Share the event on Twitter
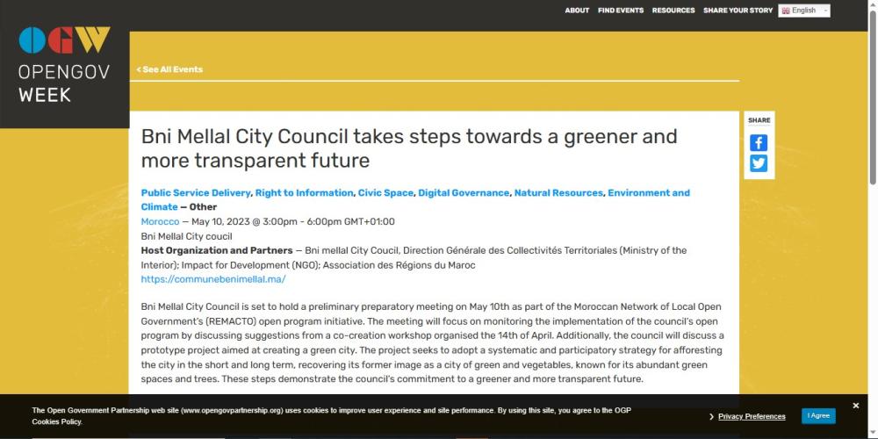Image resolution: width=878 pixels, height=439 pixels. (x=759, y=163)
